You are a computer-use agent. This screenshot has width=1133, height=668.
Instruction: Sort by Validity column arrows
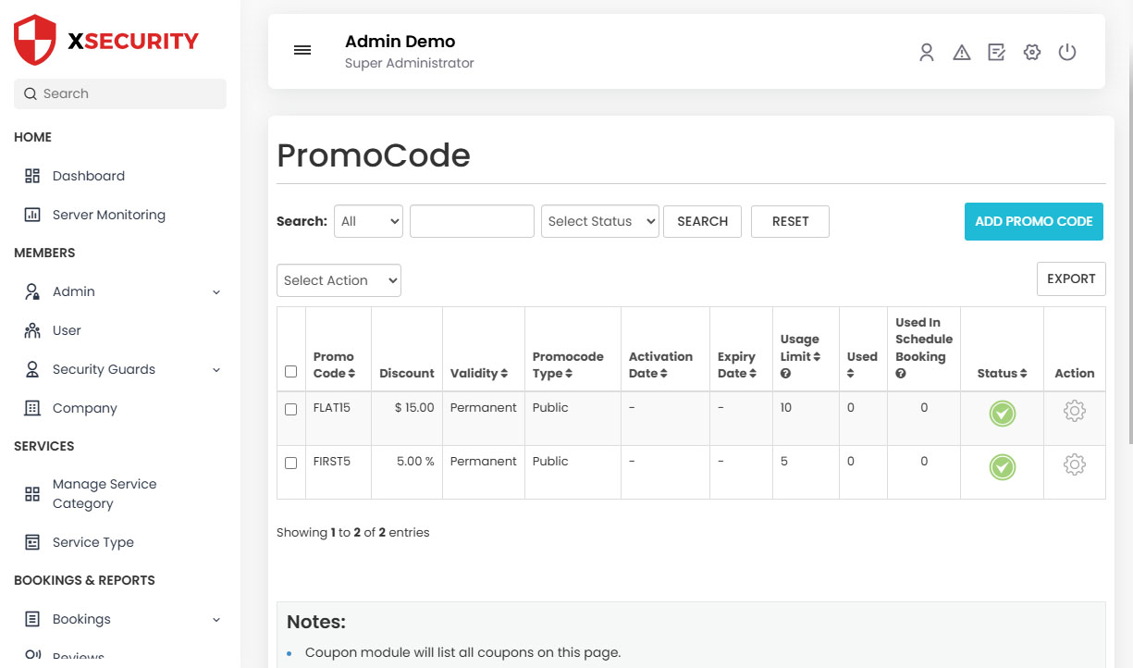(504, 374)
